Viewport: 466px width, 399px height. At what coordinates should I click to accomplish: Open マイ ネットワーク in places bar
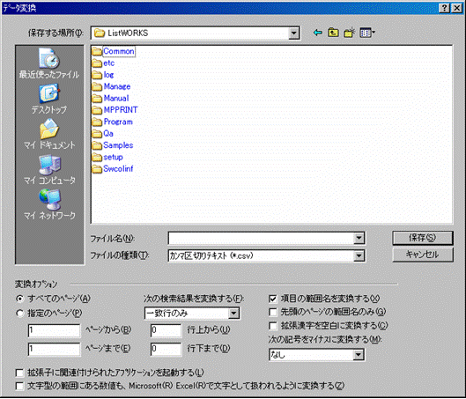pos(49,204)
